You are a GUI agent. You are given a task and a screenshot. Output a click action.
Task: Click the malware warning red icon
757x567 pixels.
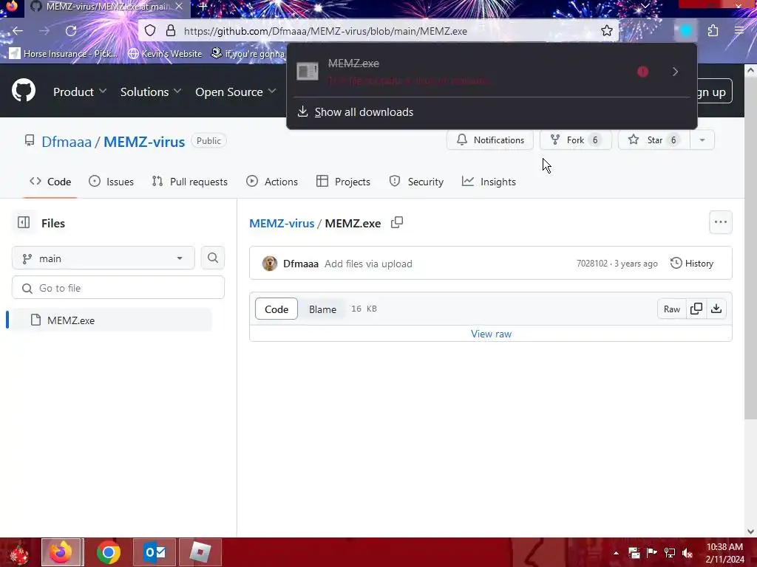pyautogui.click(x=642, y=72)
